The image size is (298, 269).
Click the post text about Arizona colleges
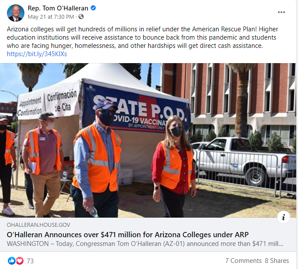(x=142, y=37)
